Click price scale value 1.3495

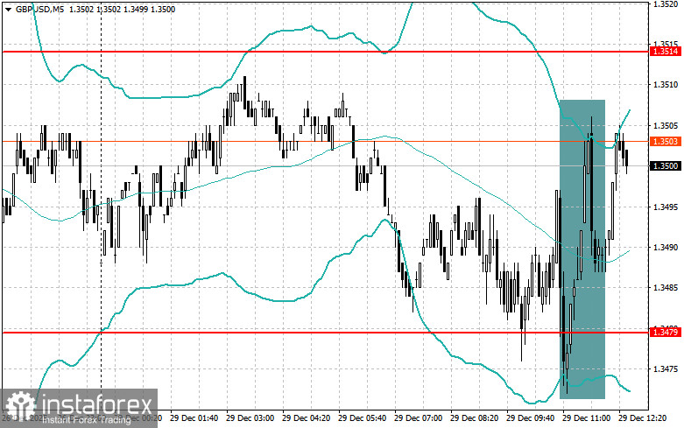point(666,207)
